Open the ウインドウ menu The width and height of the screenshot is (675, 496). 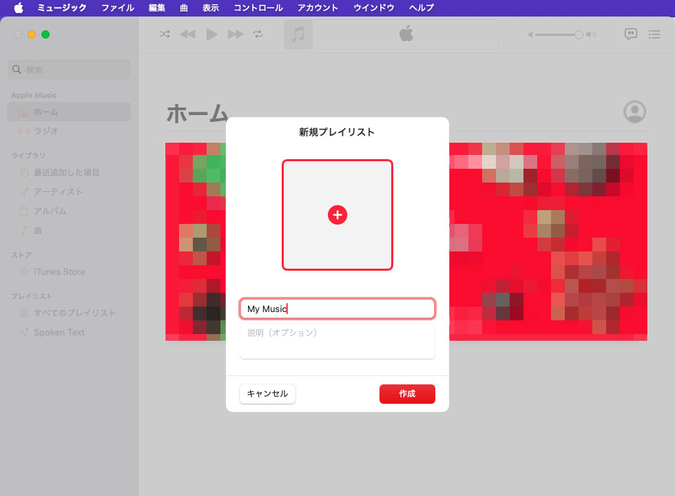(373, 8)
